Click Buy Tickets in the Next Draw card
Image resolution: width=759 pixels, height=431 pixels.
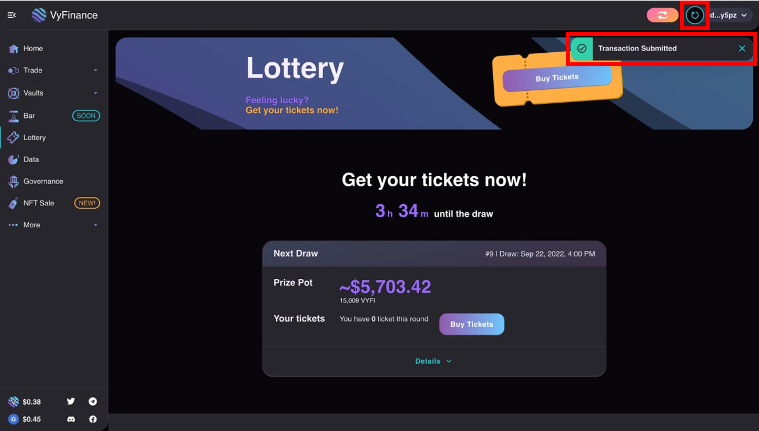pos(471,324)
